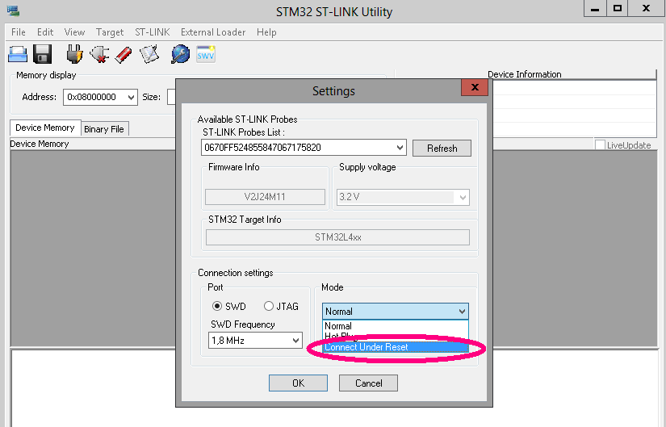Expand the memory Address dropdown
666x427 pixels.
pyautogui.click(x=132, y=98)
